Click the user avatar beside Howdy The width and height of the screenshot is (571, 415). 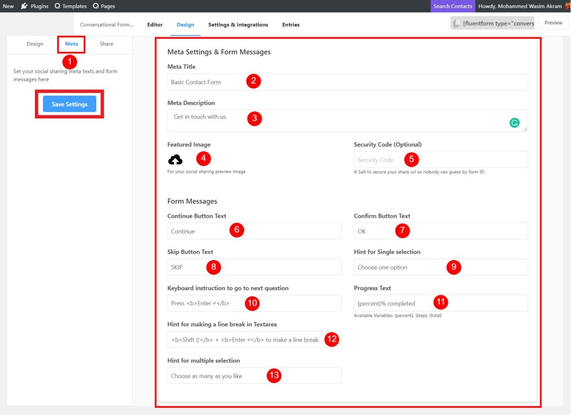[x=566, y=6]
